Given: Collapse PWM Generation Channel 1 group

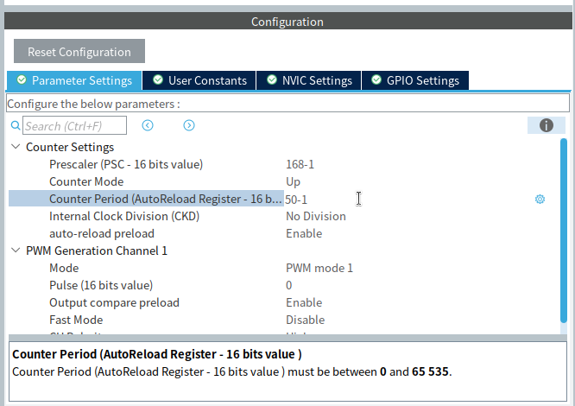Looking at the screenshot, I should pos(16,251).
